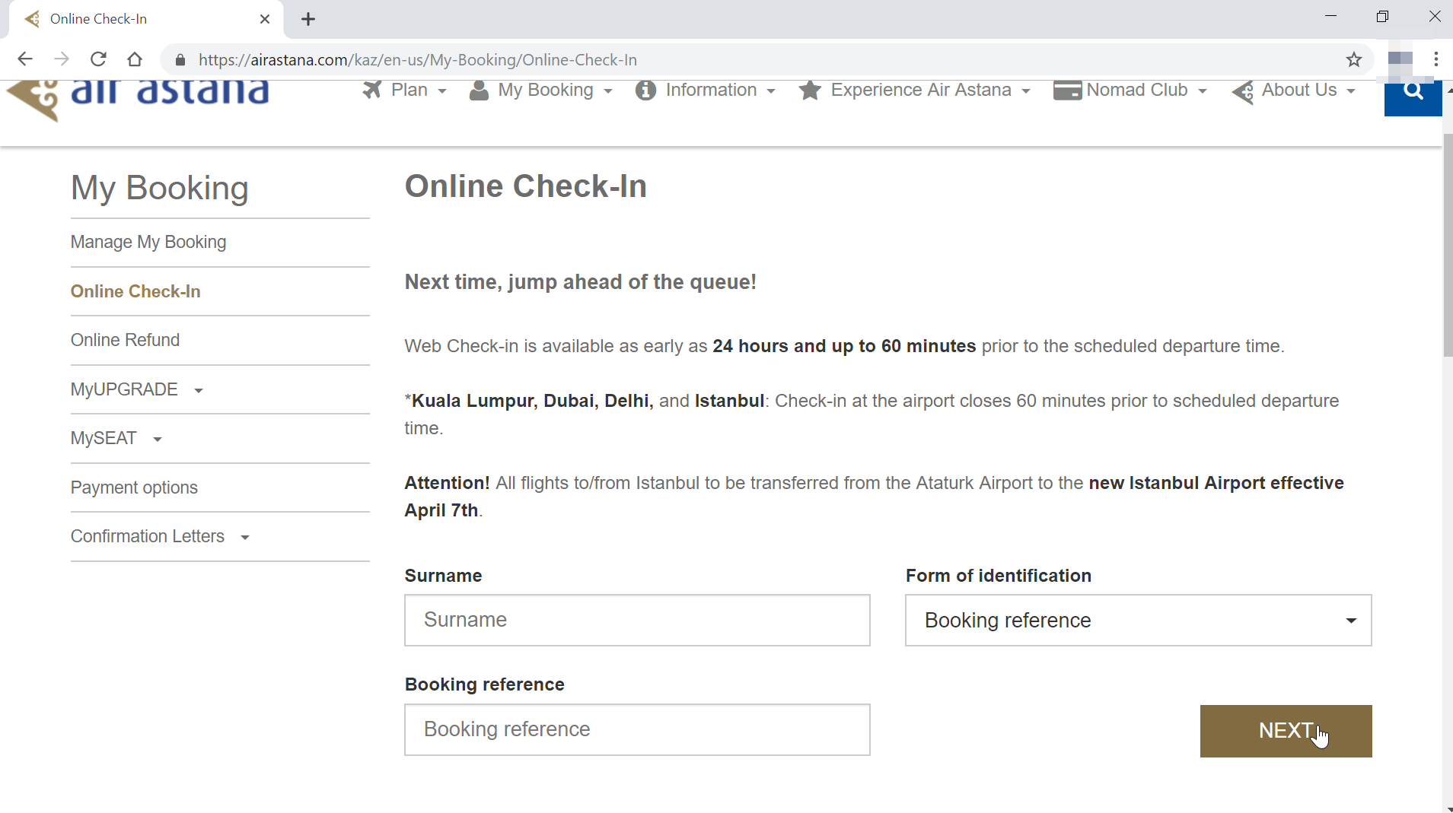Image resolution: width=1453 pixels, height=813 pixels.
Task: Click the page vertical scrollbar thumb
Action: point(1447,245)
